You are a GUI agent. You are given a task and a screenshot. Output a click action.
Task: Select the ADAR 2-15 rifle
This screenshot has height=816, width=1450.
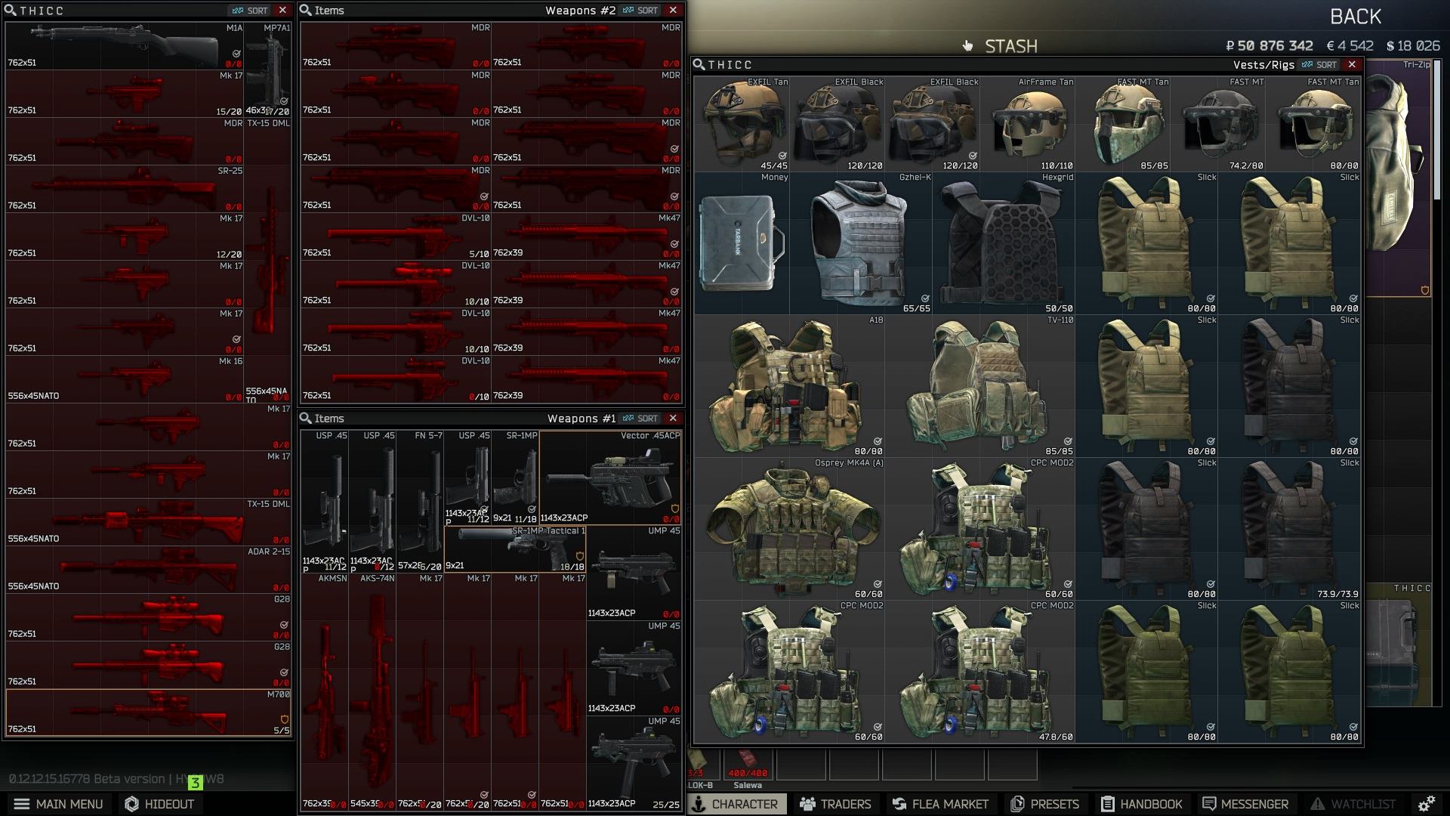coord(149,569)
